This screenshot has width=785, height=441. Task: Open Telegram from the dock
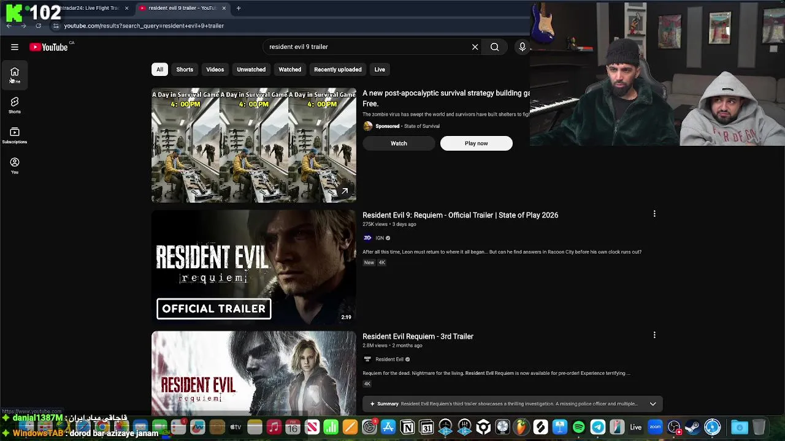(598, 427)
